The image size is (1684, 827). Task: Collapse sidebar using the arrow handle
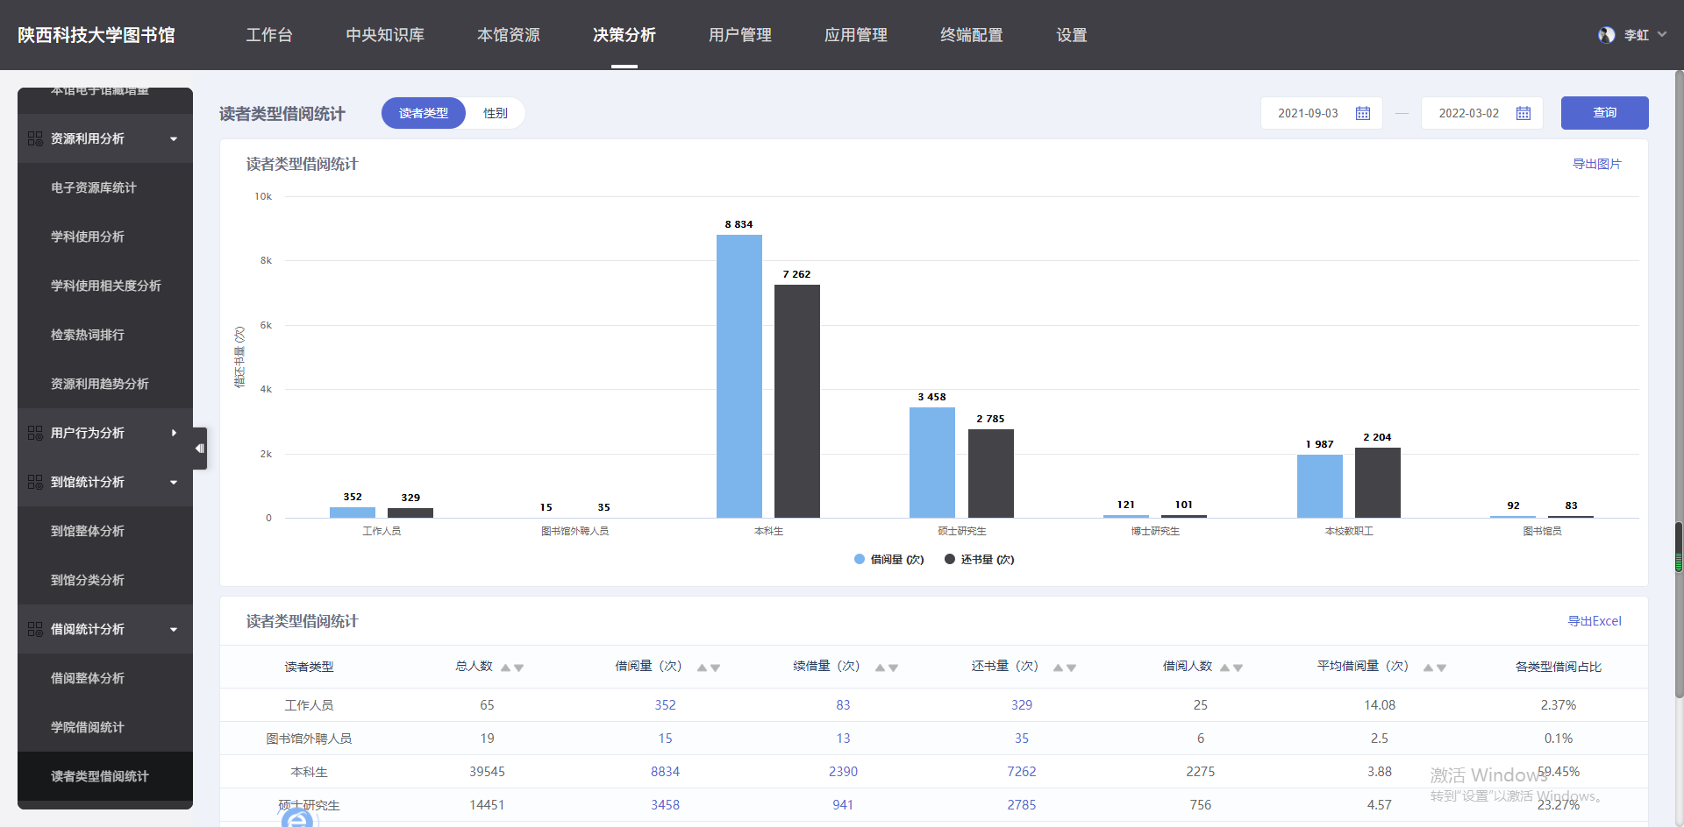200,449
